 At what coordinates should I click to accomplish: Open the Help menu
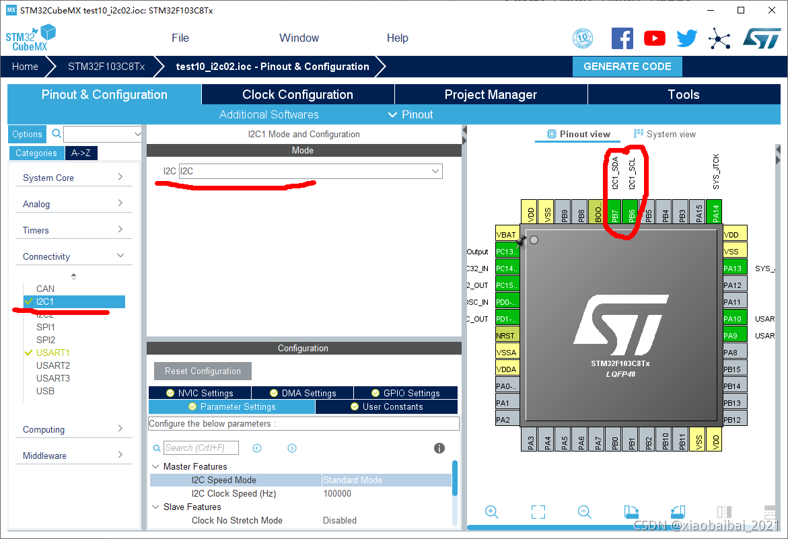pyautogui.click(x=398, y=38)
